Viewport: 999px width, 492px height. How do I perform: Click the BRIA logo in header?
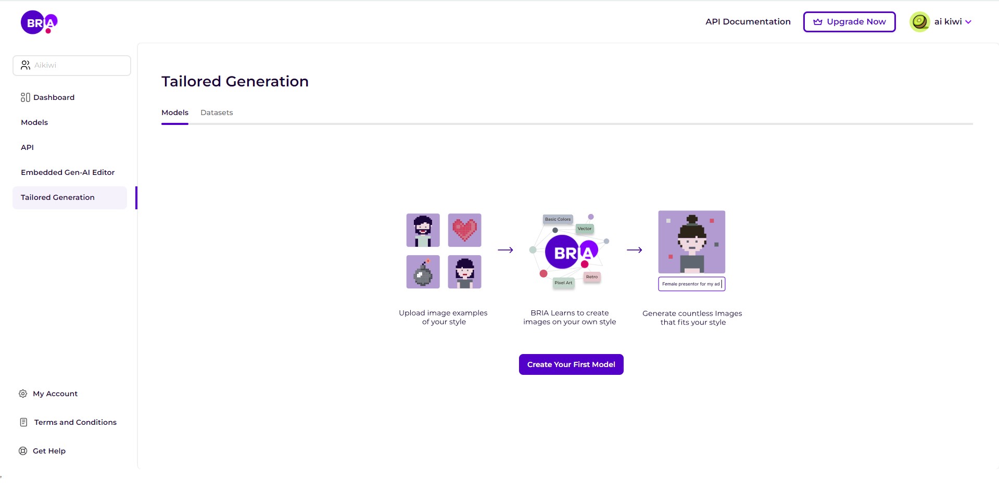coord(39,22)
